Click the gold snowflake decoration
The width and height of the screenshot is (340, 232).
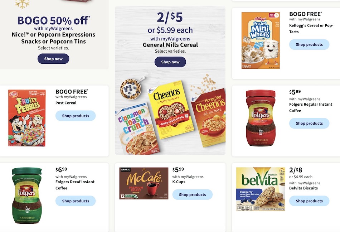click(x=21, y=3)
